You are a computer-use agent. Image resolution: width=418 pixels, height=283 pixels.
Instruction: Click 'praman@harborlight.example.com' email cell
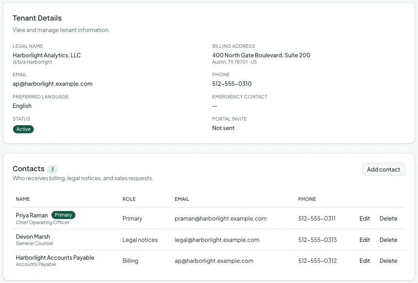tap(220, 219)
